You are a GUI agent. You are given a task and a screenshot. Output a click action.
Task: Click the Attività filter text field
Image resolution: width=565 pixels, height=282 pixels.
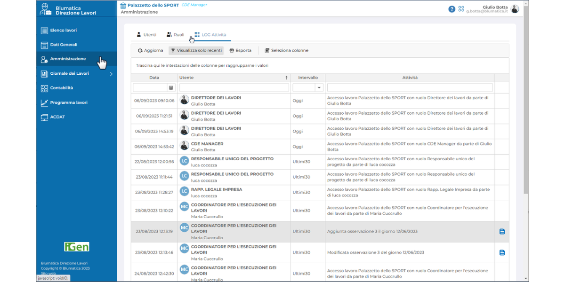pyautogui.click(x=410, y=87)
